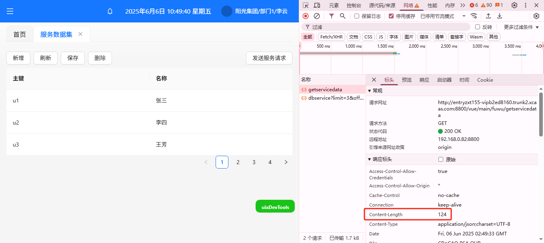The height and width of the screenshot is (243, 544).
Task: Open the 性能 DevTools tab
Action: tap(432, 5)
